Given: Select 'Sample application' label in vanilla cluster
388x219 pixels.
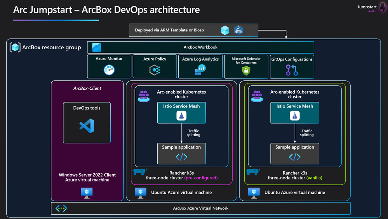Looking at the screenshot, I should click(x=295, y=147).
